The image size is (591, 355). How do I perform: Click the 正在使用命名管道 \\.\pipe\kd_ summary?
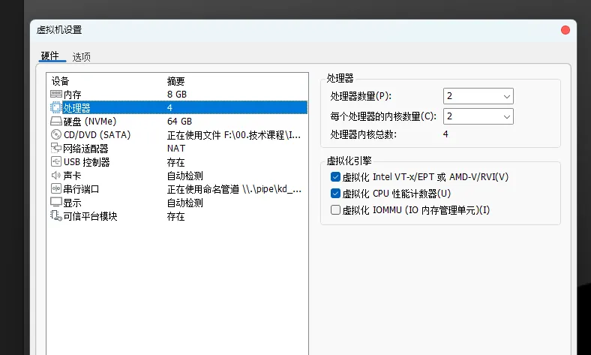click(234, 189)
